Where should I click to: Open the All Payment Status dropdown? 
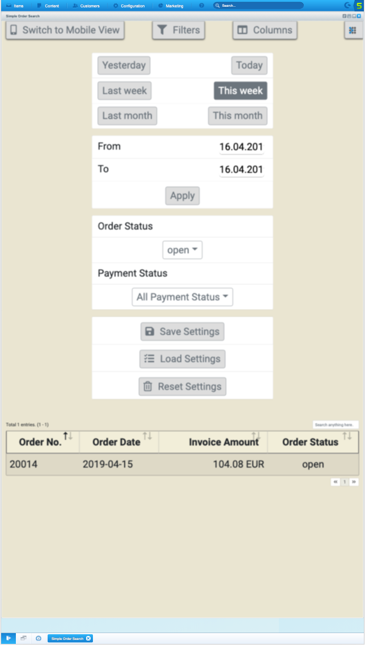pyautogui.click(x=182, y=297)
